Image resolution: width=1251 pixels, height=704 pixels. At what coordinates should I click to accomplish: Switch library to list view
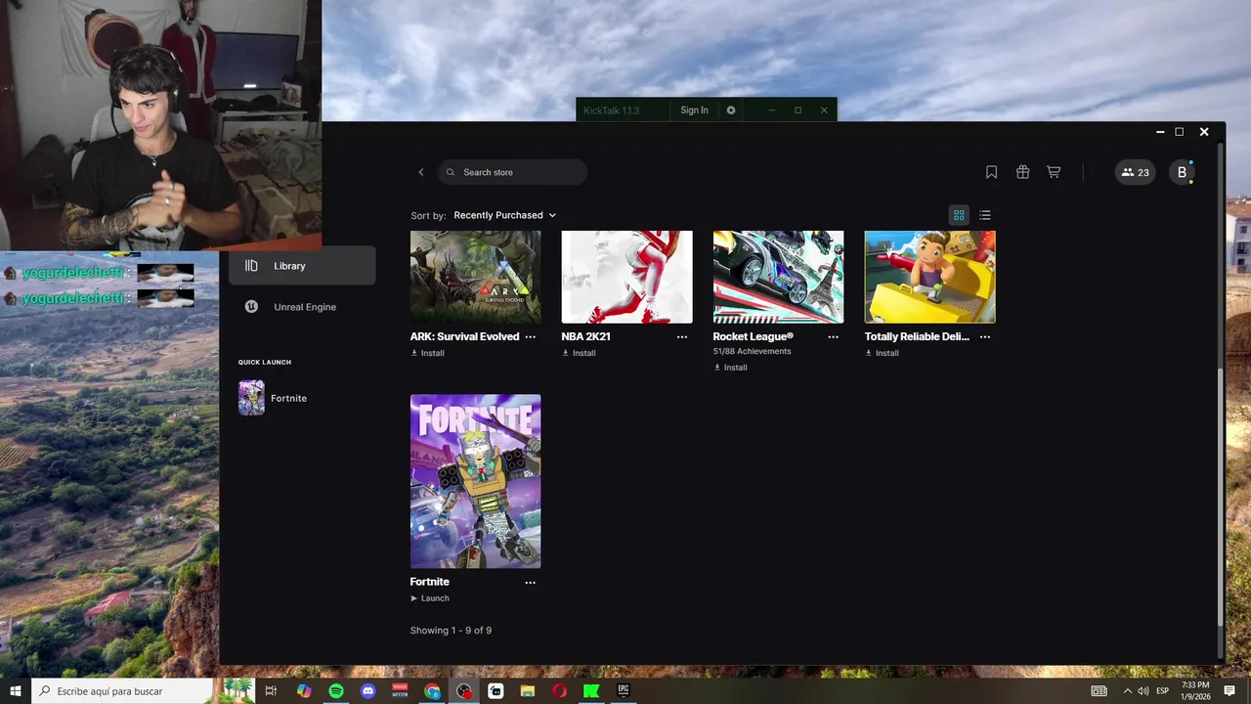[985, 215]
